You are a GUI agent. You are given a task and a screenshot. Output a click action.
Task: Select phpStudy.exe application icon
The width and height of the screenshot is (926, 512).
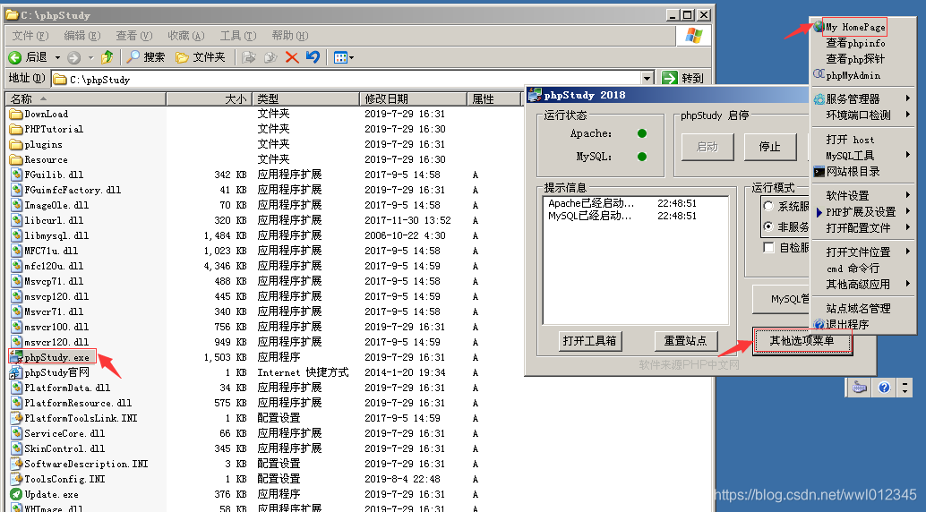click(x=16, y=356)
